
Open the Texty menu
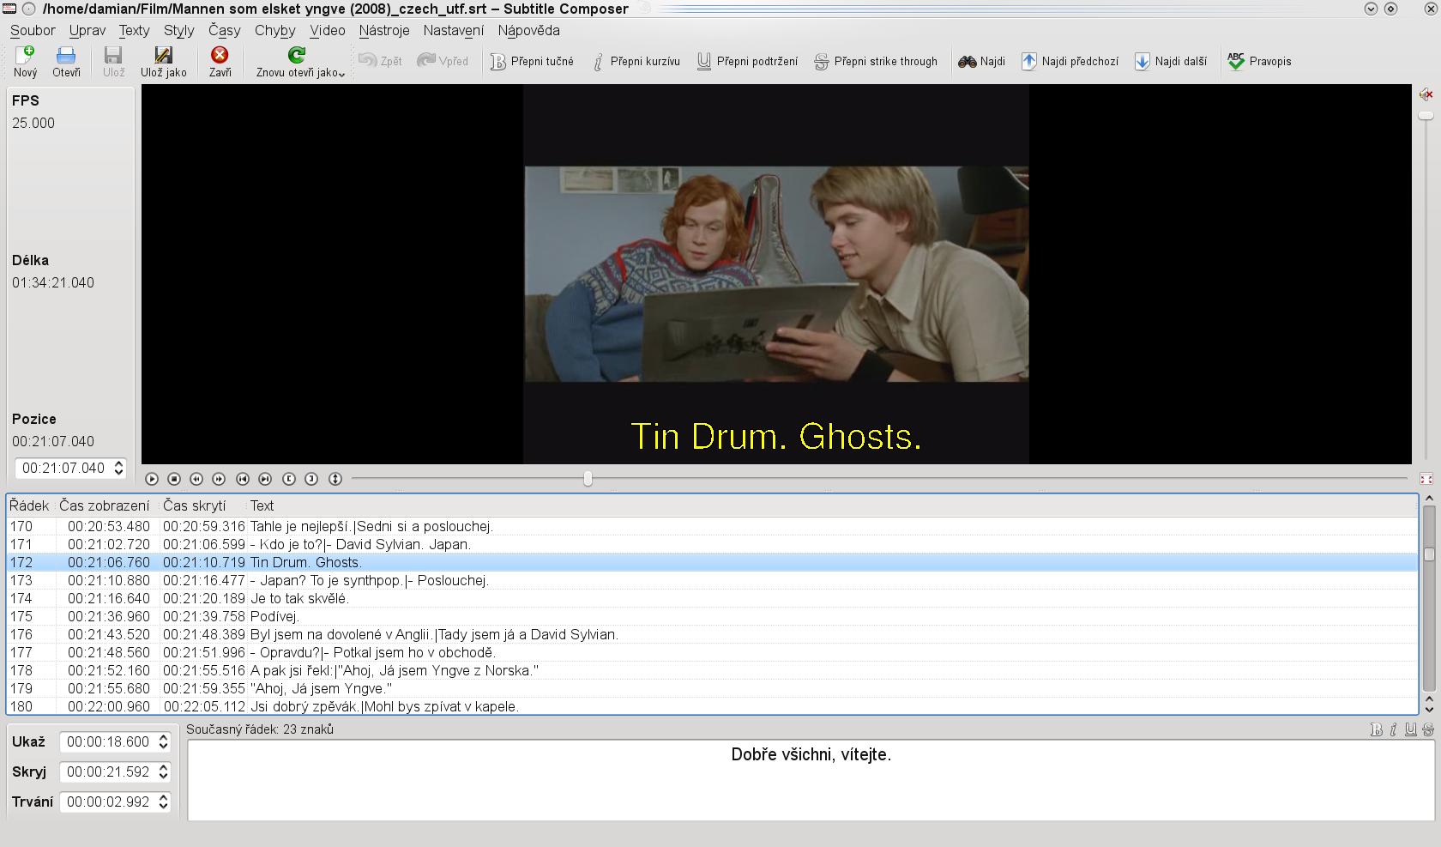pyautogui.click(x=134, y=30)
